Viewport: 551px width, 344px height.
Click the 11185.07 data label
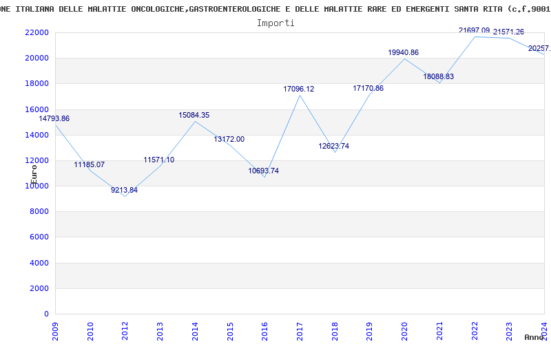[90, 164]
